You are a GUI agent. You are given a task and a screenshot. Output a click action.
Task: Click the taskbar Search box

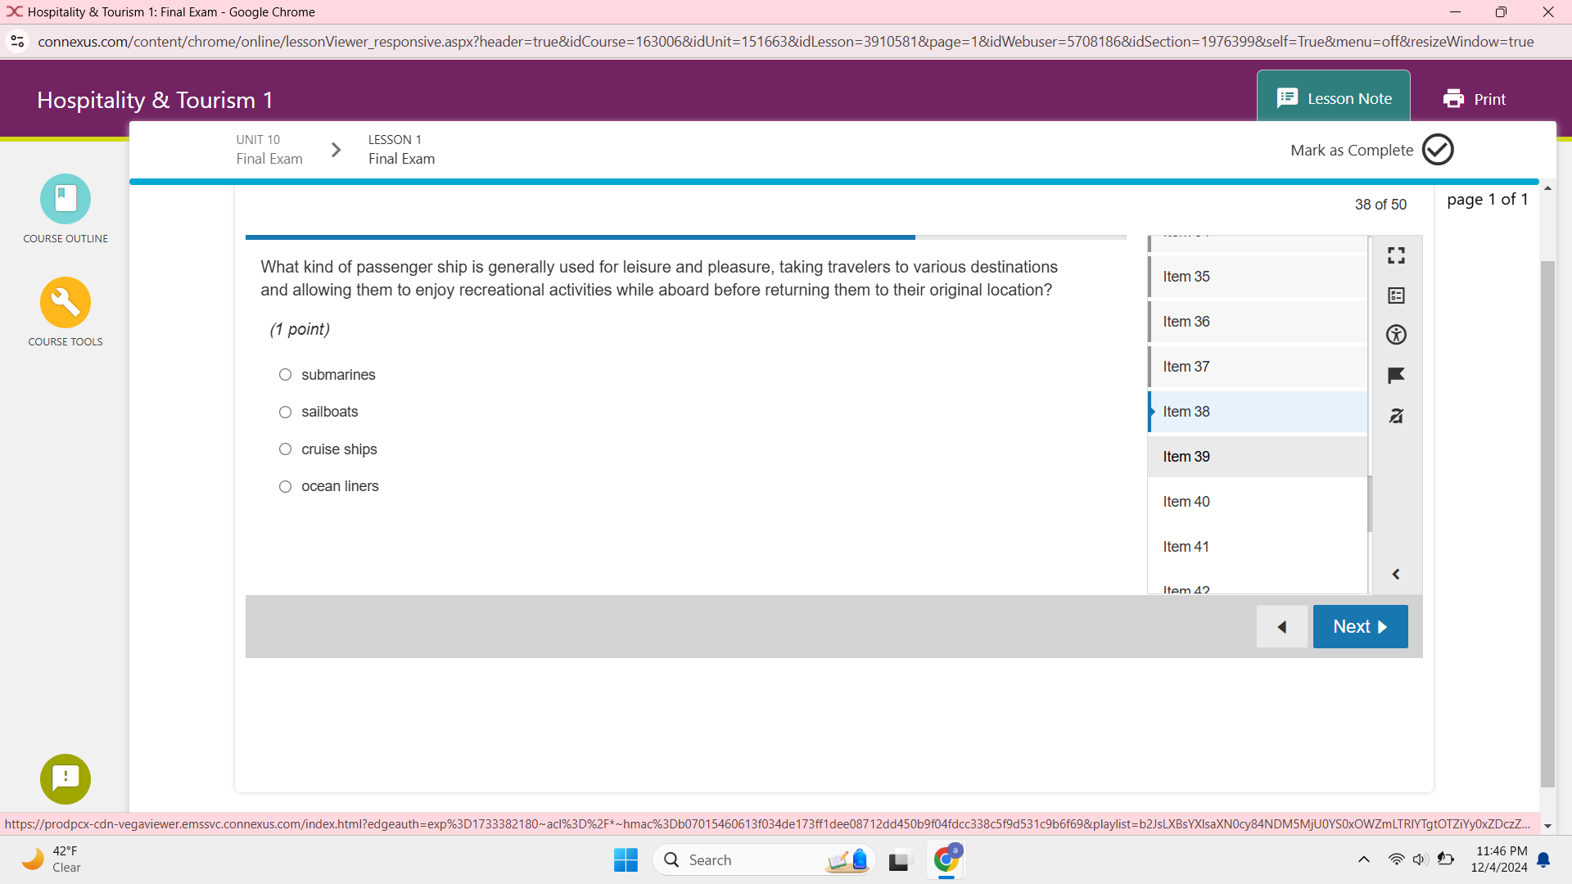pos(764,860)
